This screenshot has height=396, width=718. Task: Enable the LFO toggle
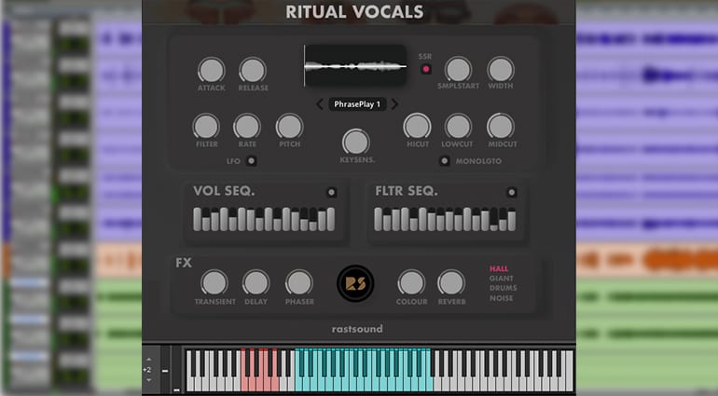tap(252, 160)
